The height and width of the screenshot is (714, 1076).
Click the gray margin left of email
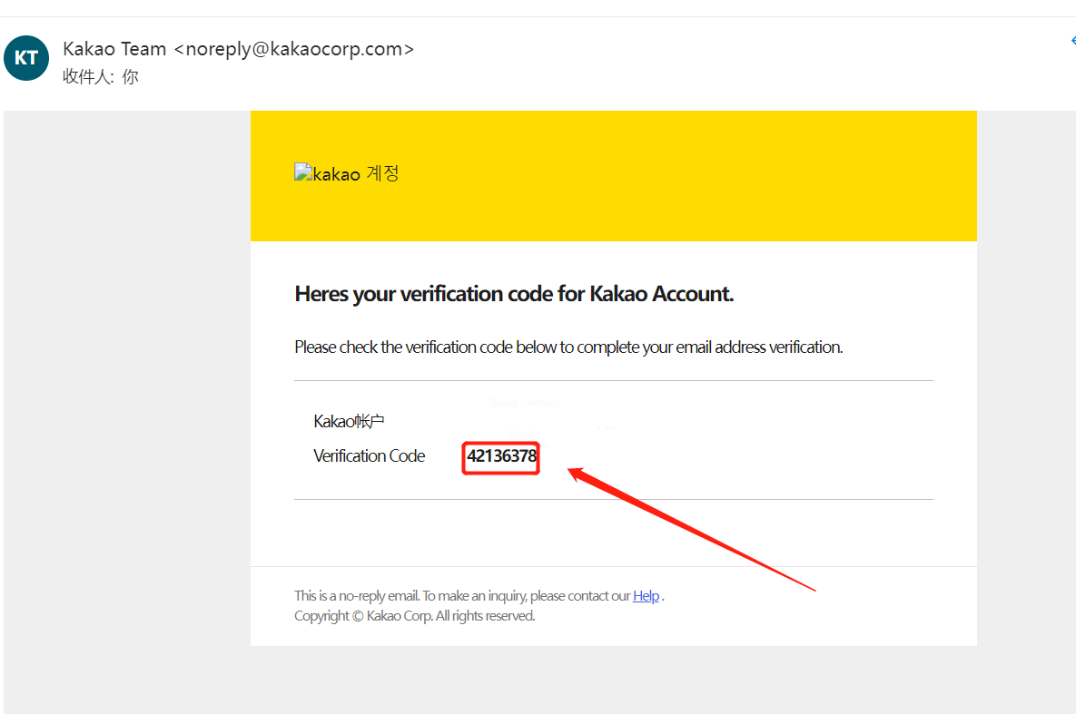pyautogui.click(x=127, y=408)
